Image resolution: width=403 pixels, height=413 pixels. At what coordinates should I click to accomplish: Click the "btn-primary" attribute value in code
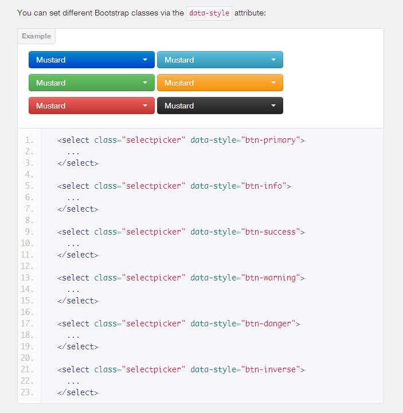[271, 140]
